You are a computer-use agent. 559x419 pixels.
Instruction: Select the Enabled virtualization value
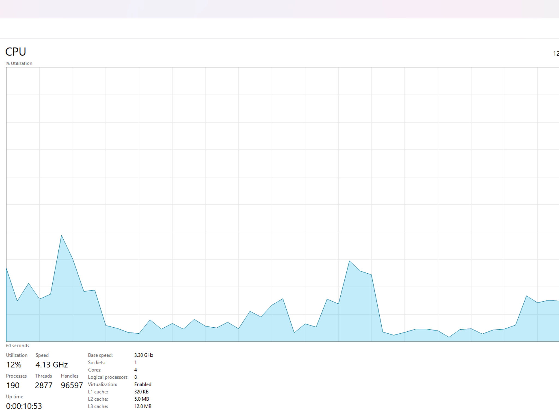(x=143, y=384)
